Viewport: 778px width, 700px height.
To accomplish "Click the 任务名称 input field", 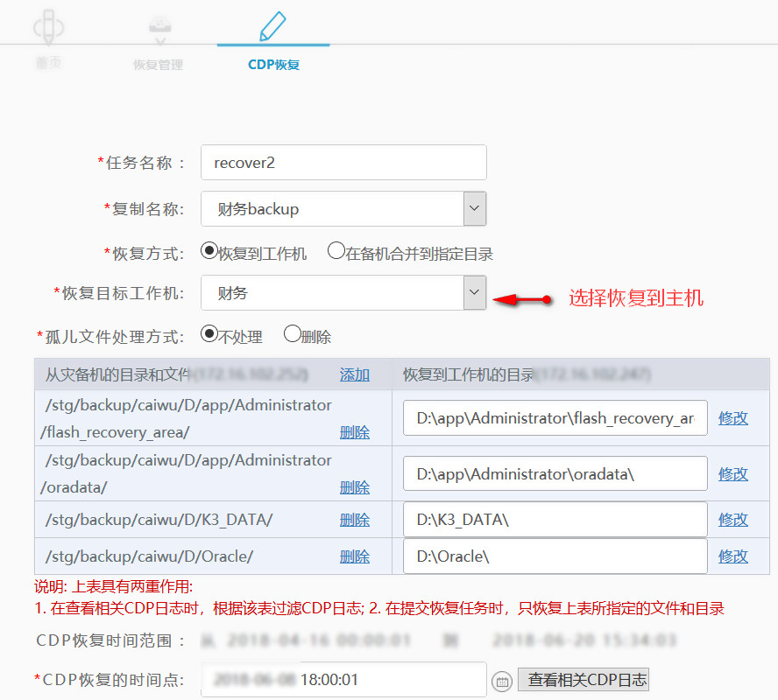I will coord(343,162).
